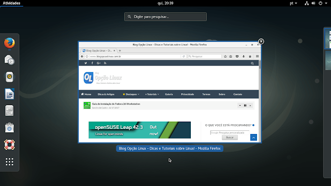331x186 pixels.
Task: Click the blue scroll-to-top arrow button
Action: tap(253, 138)
